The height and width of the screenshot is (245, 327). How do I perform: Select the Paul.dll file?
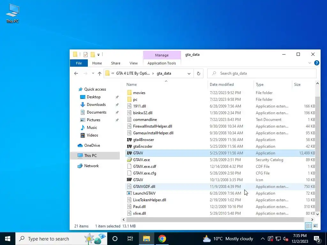pyautogui.click(x=139, y=207)
